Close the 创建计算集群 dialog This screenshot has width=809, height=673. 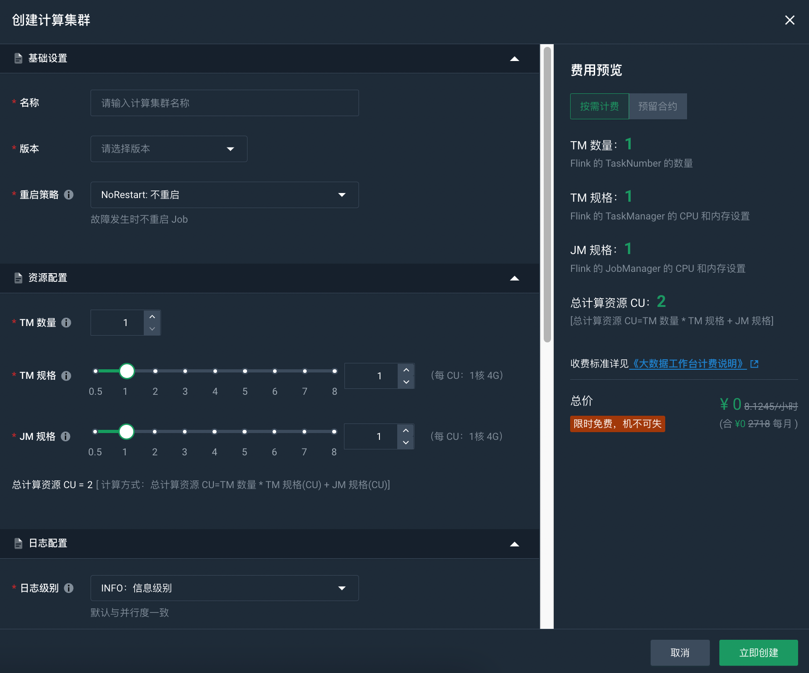[x=790, y=20]
